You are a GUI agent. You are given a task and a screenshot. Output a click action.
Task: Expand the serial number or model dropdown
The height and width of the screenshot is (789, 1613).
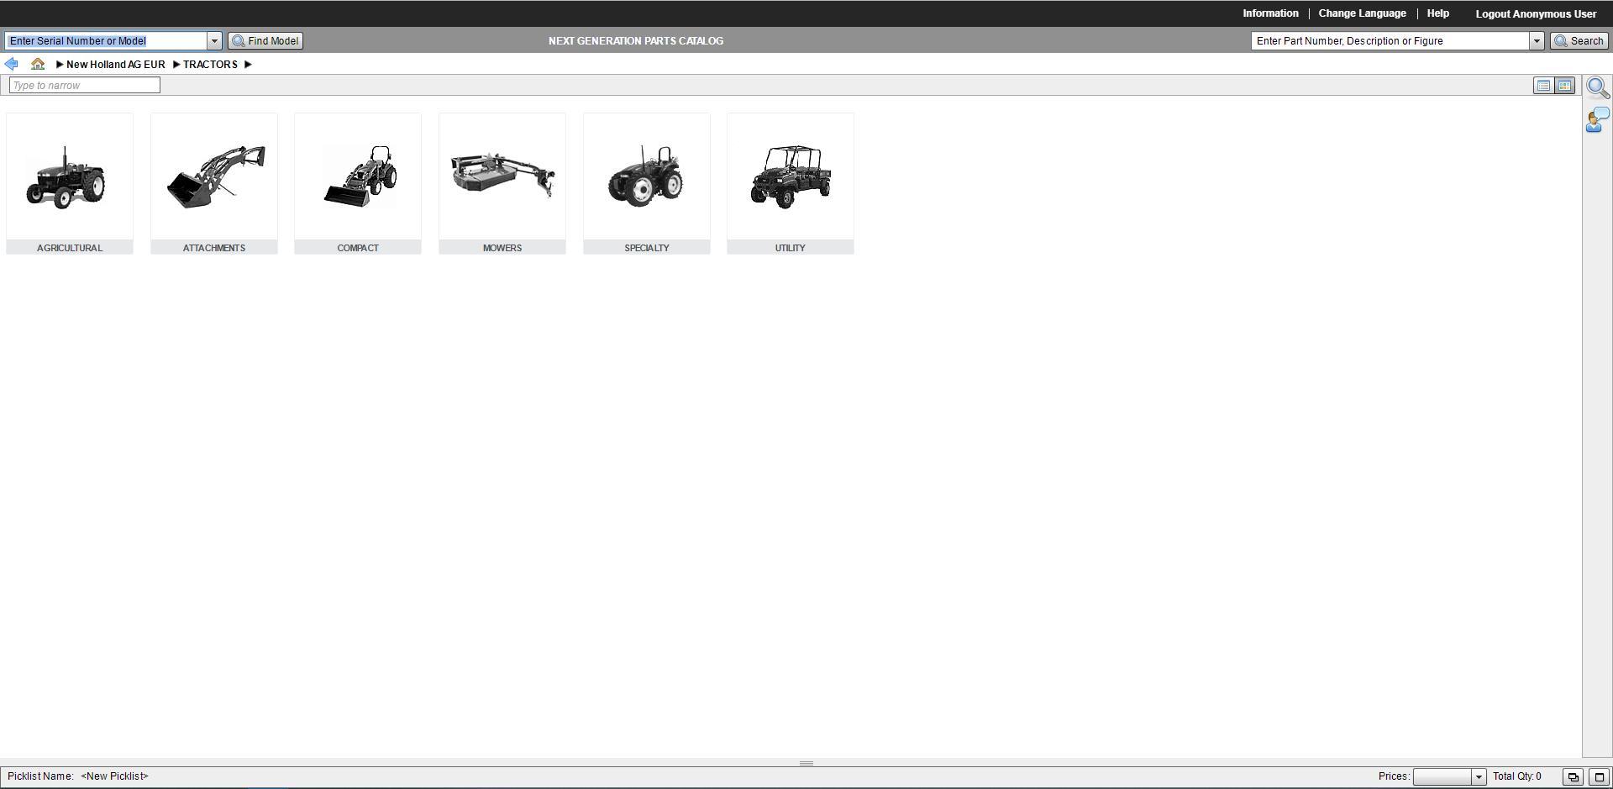coord(214,41)
